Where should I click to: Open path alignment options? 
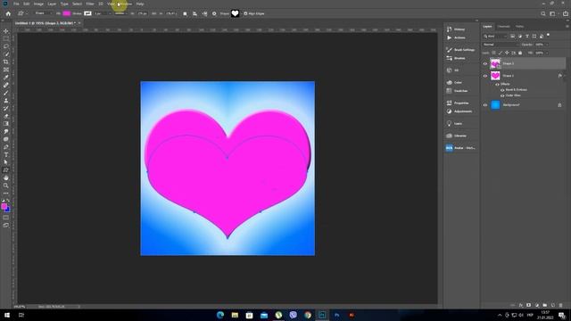click(194, 13)
